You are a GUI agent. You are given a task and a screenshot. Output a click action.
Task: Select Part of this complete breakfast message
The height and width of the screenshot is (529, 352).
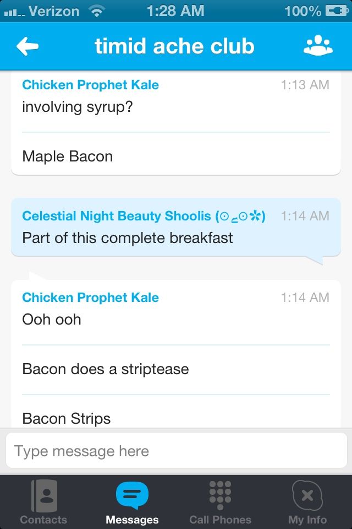128,238
